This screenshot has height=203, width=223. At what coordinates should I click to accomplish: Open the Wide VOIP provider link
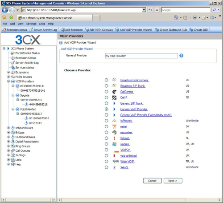[x=127, y=162]
